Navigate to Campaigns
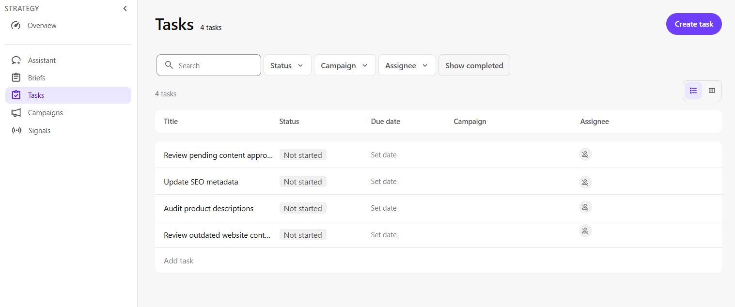735x307 pixels. [68, 113]
